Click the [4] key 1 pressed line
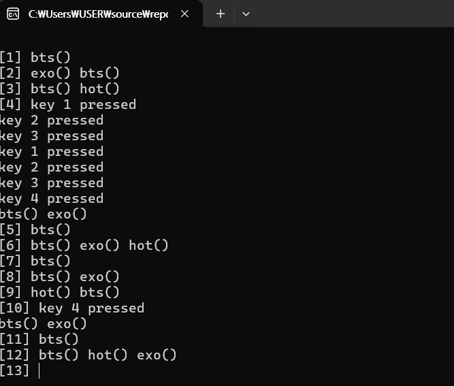The width and height of the screenshot is (454, 386). point(68,104)
